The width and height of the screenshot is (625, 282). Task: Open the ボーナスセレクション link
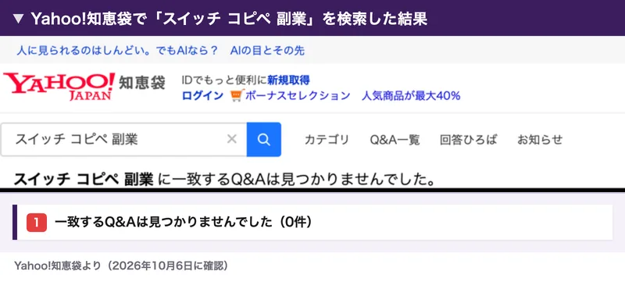[298, 95]
